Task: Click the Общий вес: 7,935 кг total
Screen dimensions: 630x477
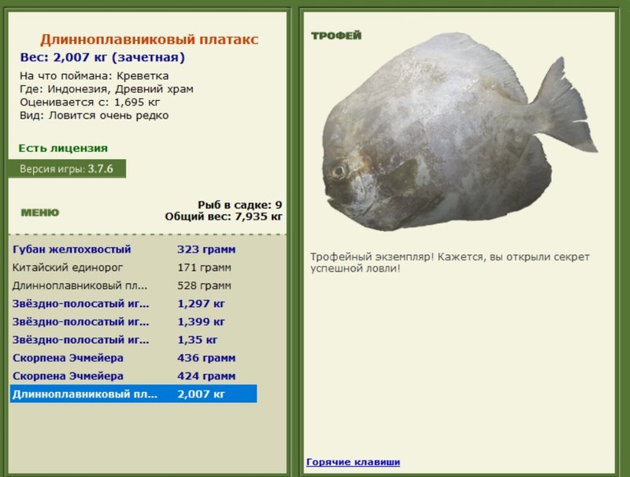Action: coord(224,216)
